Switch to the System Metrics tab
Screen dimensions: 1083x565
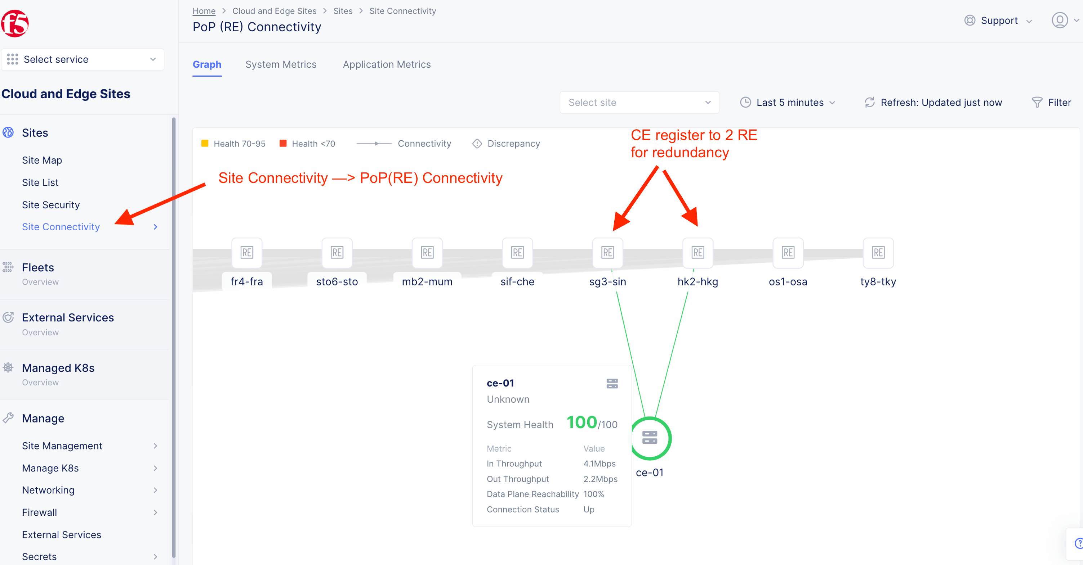[281, 64]
